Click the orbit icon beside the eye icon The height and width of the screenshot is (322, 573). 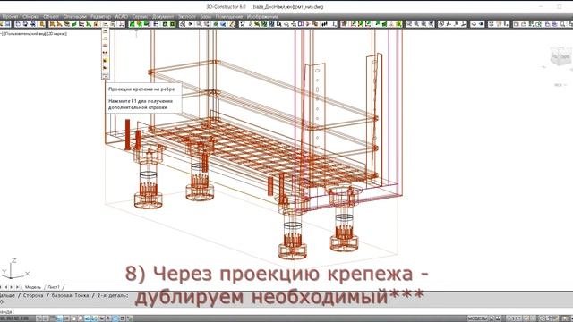[474, 24]
